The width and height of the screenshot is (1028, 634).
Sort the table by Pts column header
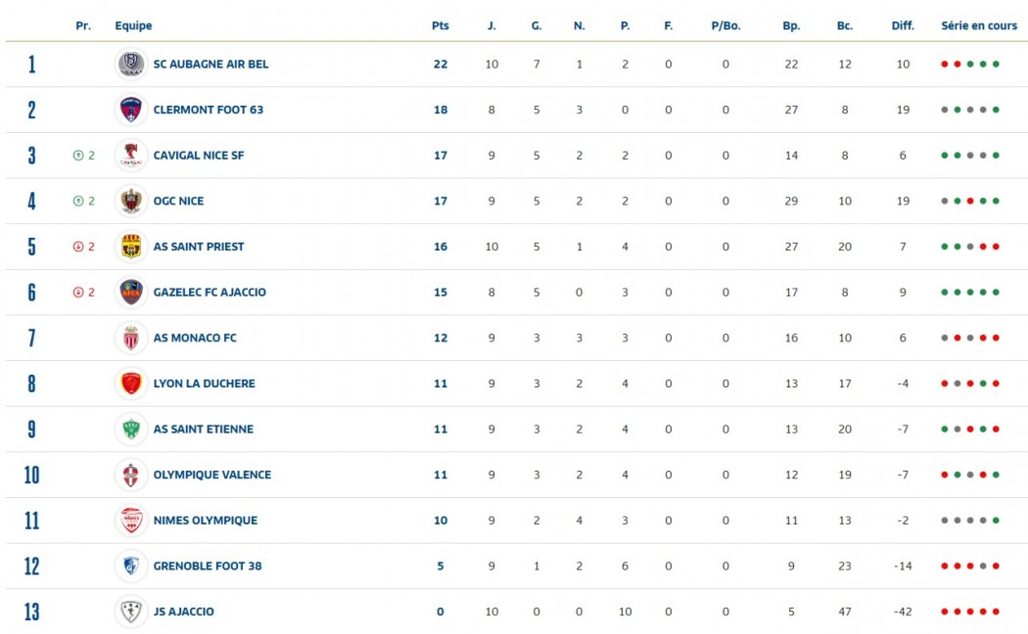pyautogui.click(x=441, y=26)
